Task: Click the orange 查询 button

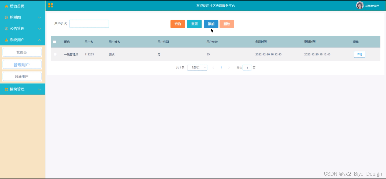Action: [x=178, y=24]
